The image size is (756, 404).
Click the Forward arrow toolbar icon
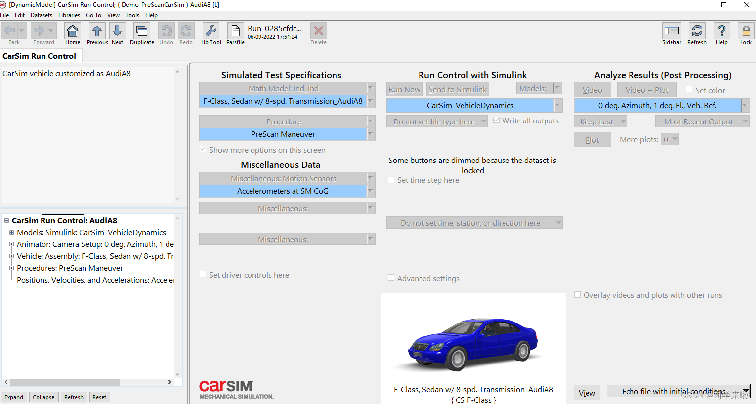39,31
